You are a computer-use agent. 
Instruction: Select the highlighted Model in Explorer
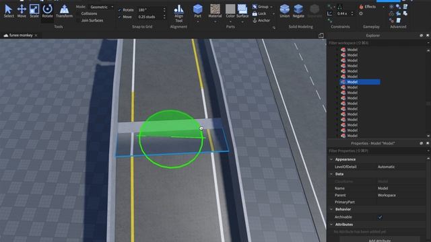click(360, 82)
